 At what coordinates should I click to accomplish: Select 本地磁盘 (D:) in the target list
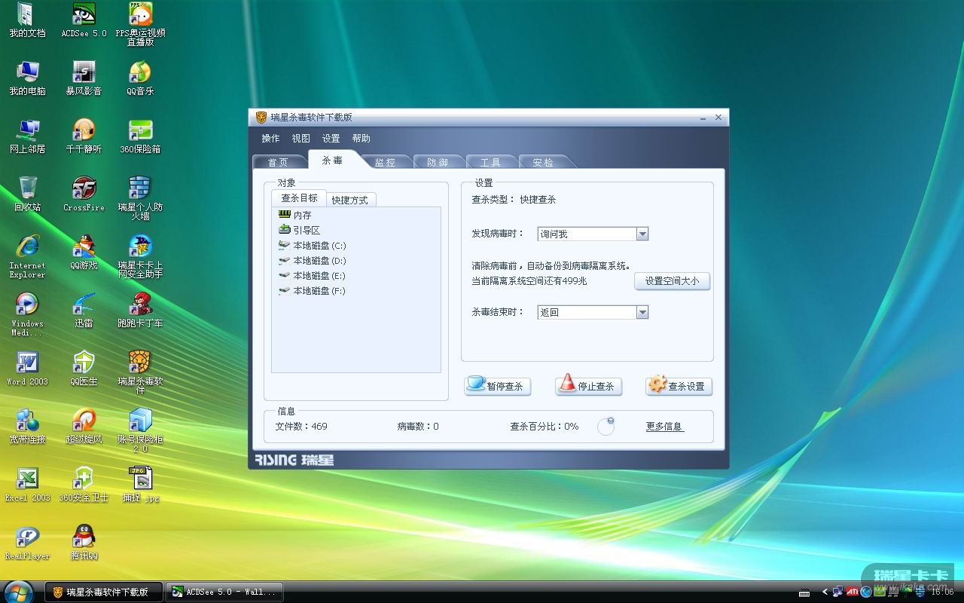point(312,261)
